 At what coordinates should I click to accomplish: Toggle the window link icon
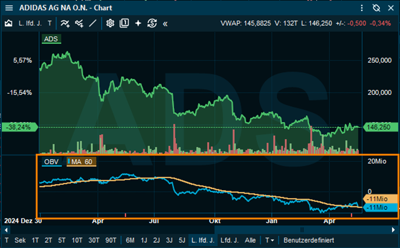click(376, 8)
